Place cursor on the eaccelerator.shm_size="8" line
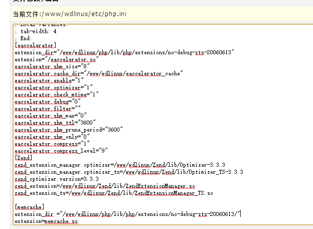The image size is (313, 229). tap(52, 66)
